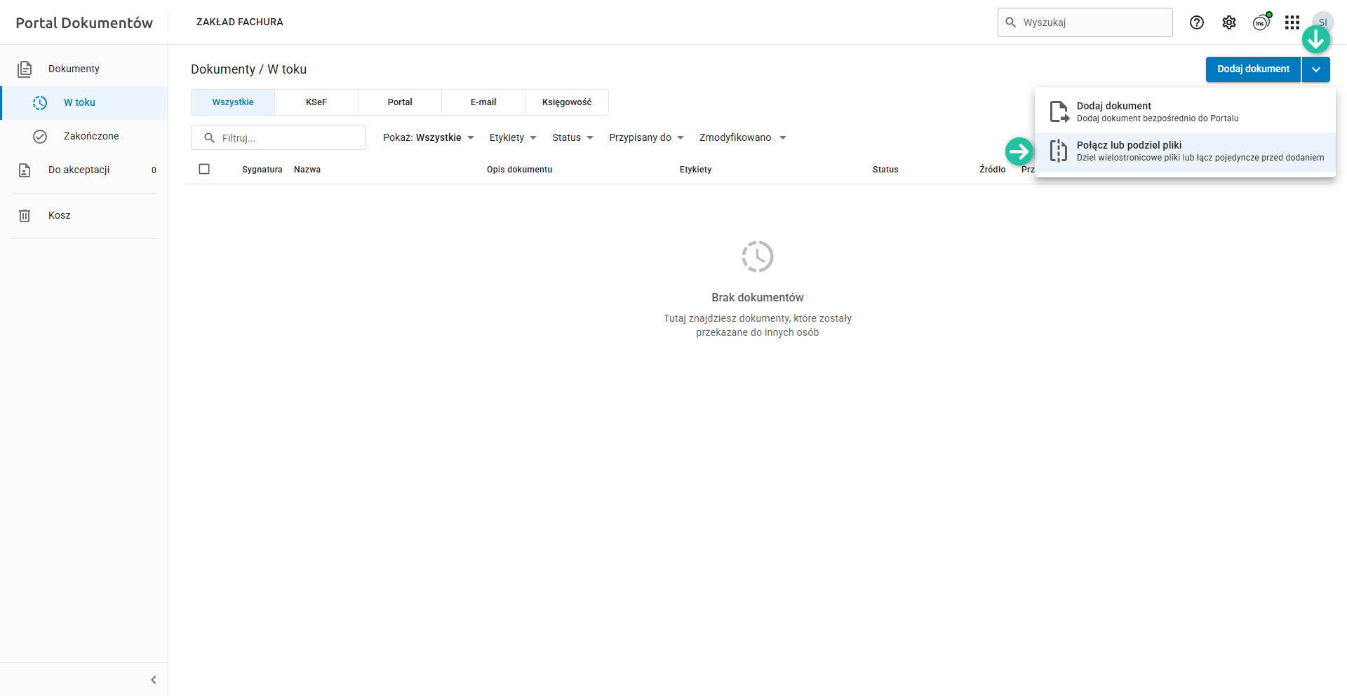Viewport: 1347px width, 696px height.
Task: Click the Zakończone checkmark icon
Action: 40,137
